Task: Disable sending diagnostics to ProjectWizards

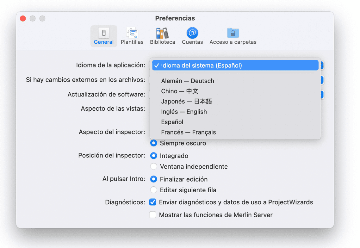Action: pos(153,202)
